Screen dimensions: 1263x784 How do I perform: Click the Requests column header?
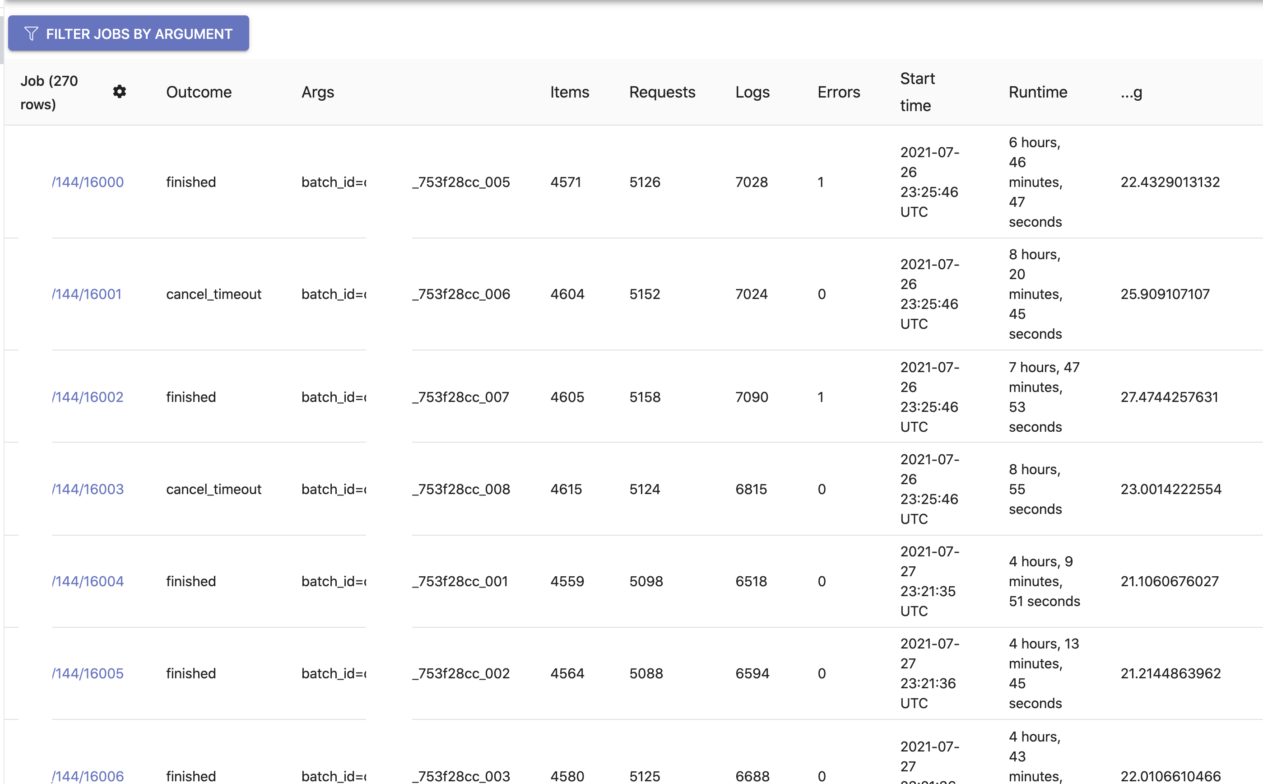(x=662, y=92)
